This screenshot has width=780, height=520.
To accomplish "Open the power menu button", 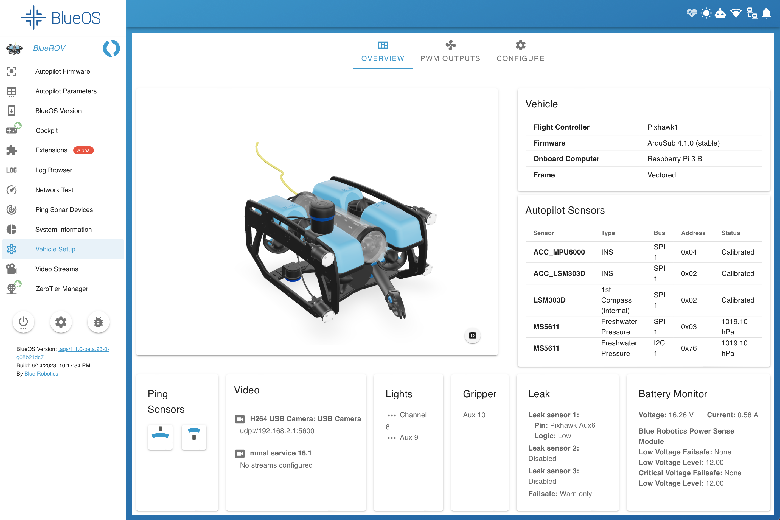I will click(23, 322).
